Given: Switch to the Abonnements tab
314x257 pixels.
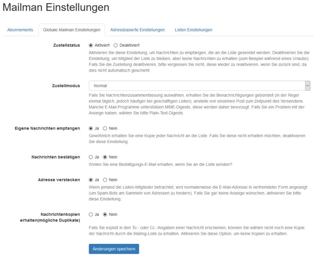Looking at the screenshot, I should tap(20, 30).
